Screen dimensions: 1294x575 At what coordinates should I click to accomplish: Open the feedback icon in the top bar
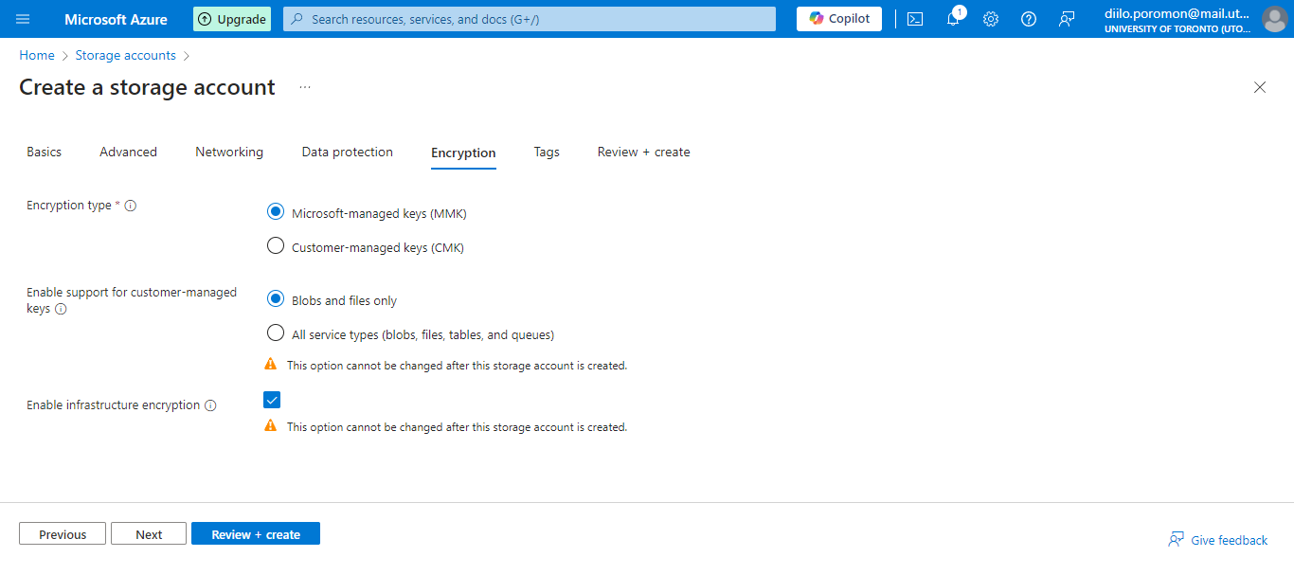[x=1066, y=19]
